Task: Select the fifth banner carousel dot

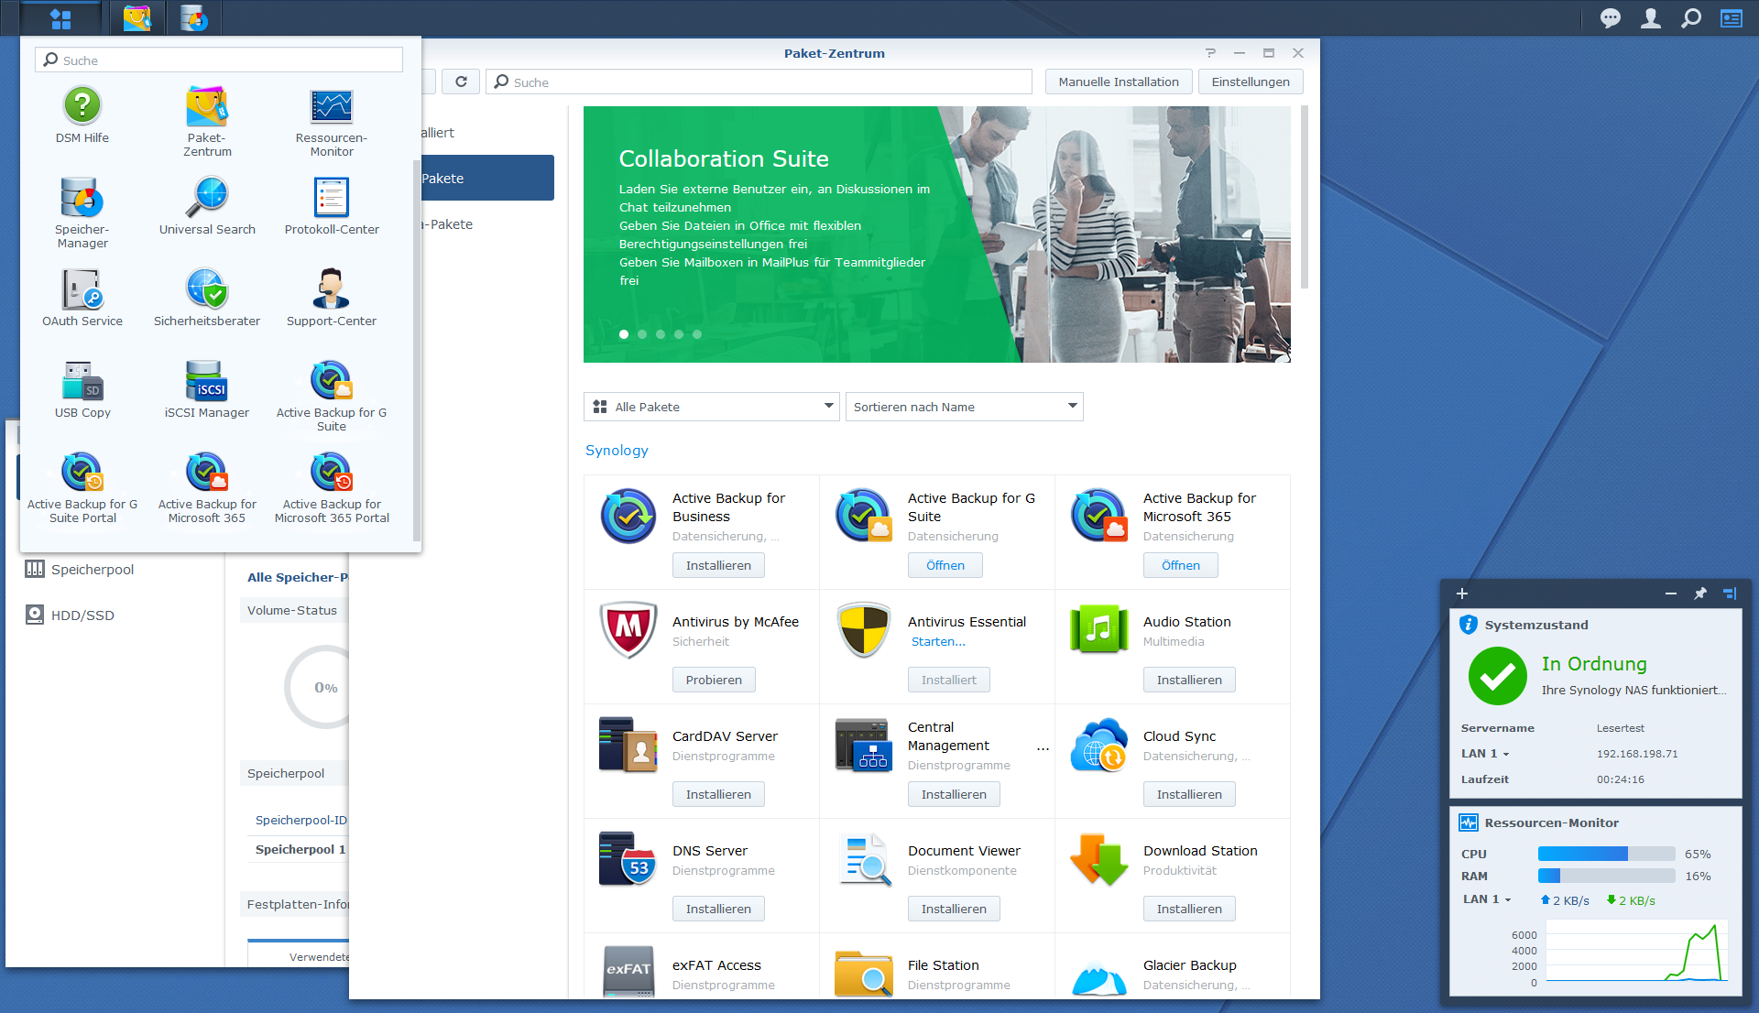Action: pos(697,334)
